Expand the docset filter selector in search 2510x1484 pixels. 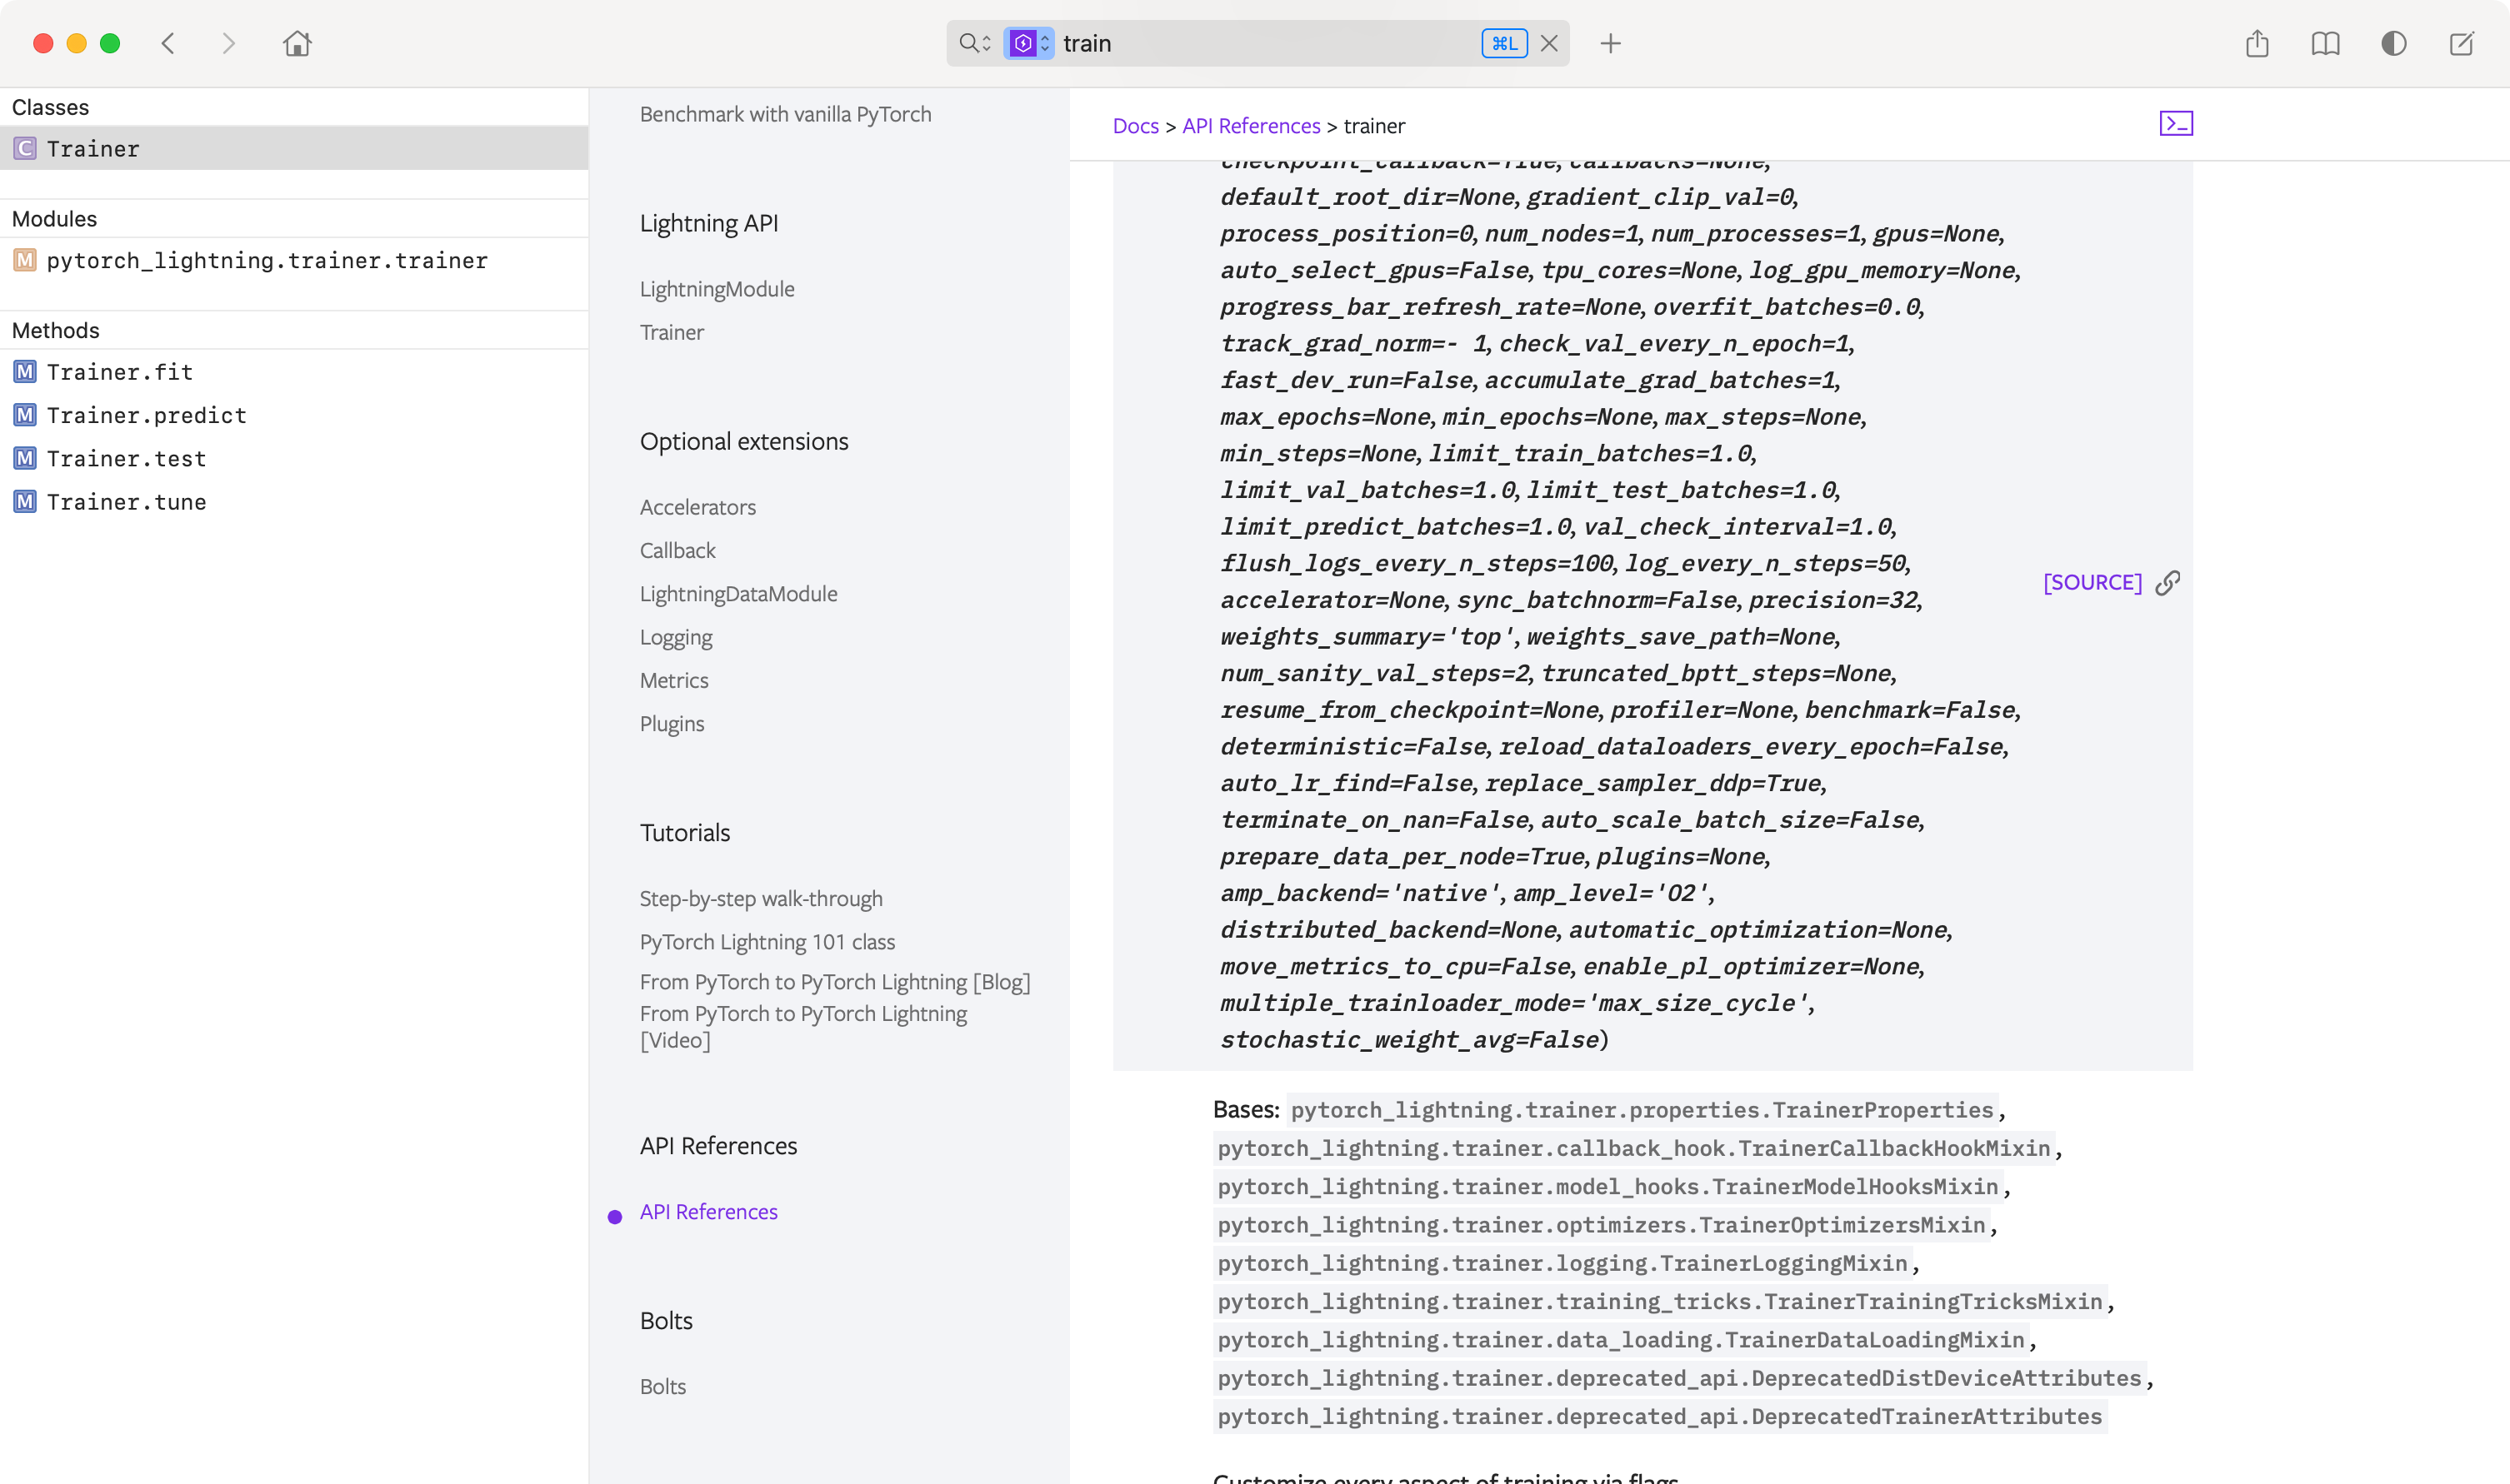(1028, 43)
